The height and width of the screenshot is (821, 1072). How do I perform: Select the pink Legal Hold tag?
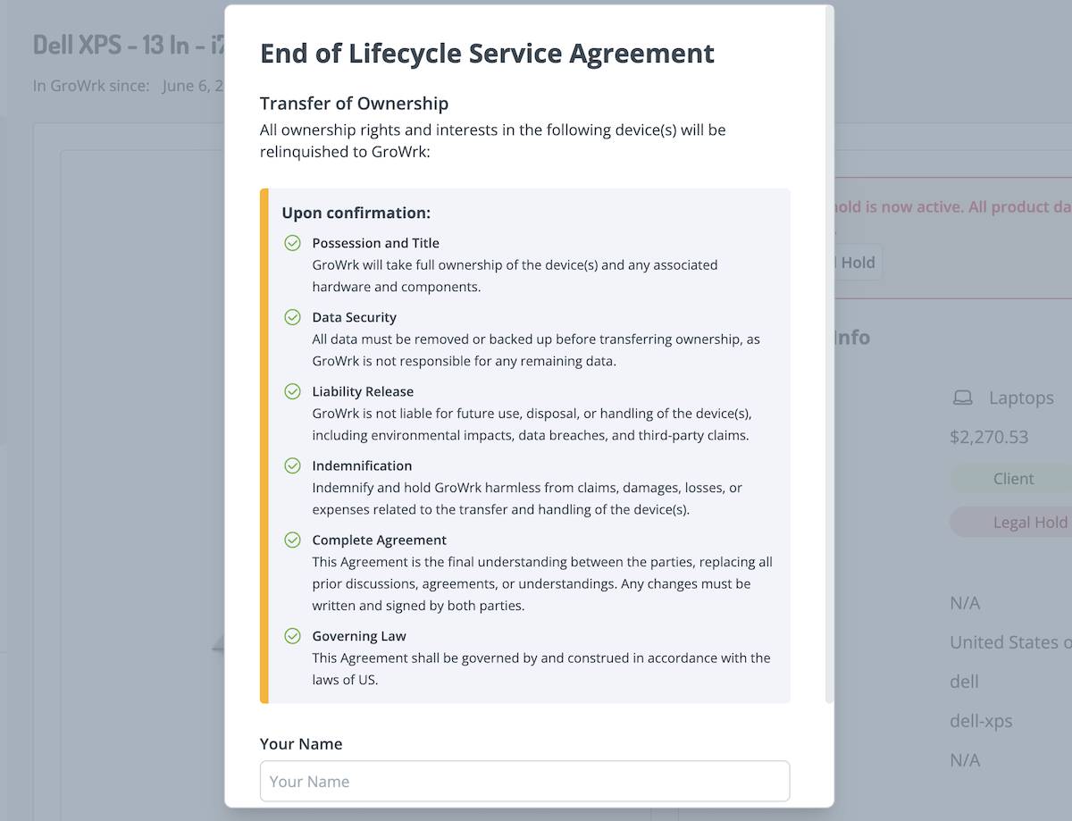[x=1018, y=523]
